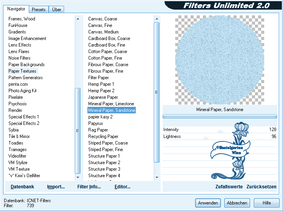Choose the Canvas, Coarse filter
Viewport: 283px width, 211px height.
103,19
